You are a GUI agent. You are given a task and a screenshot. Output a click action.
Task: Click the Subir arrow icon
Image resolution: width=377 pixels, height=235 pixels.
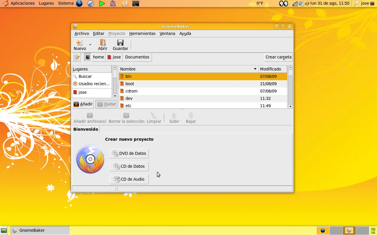pos(174,115)
